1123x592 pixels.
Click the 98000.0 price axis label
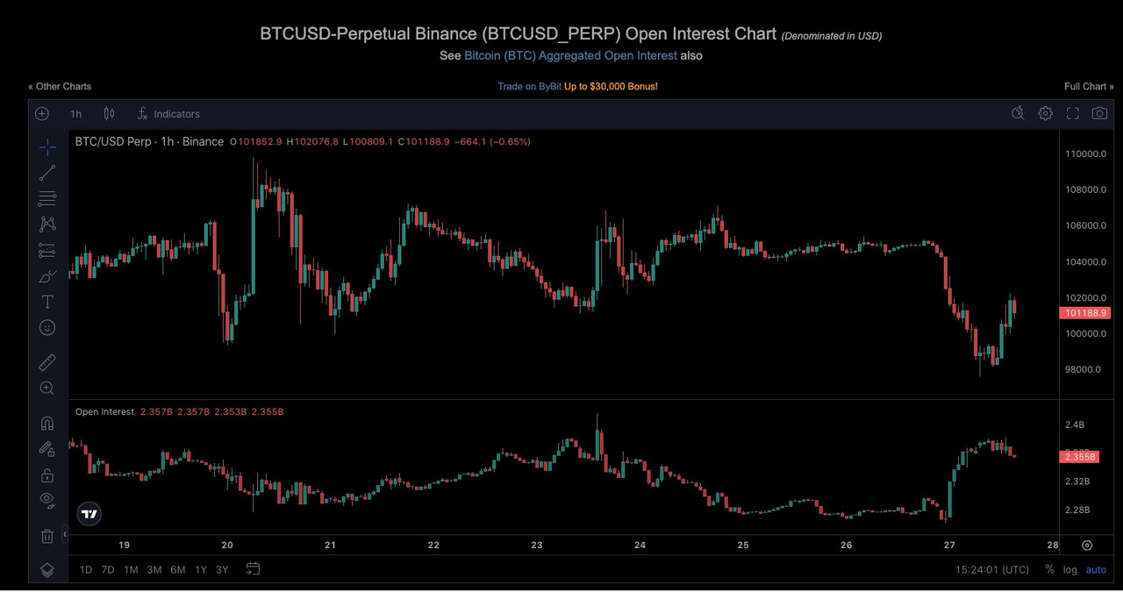click(1083, 370)
